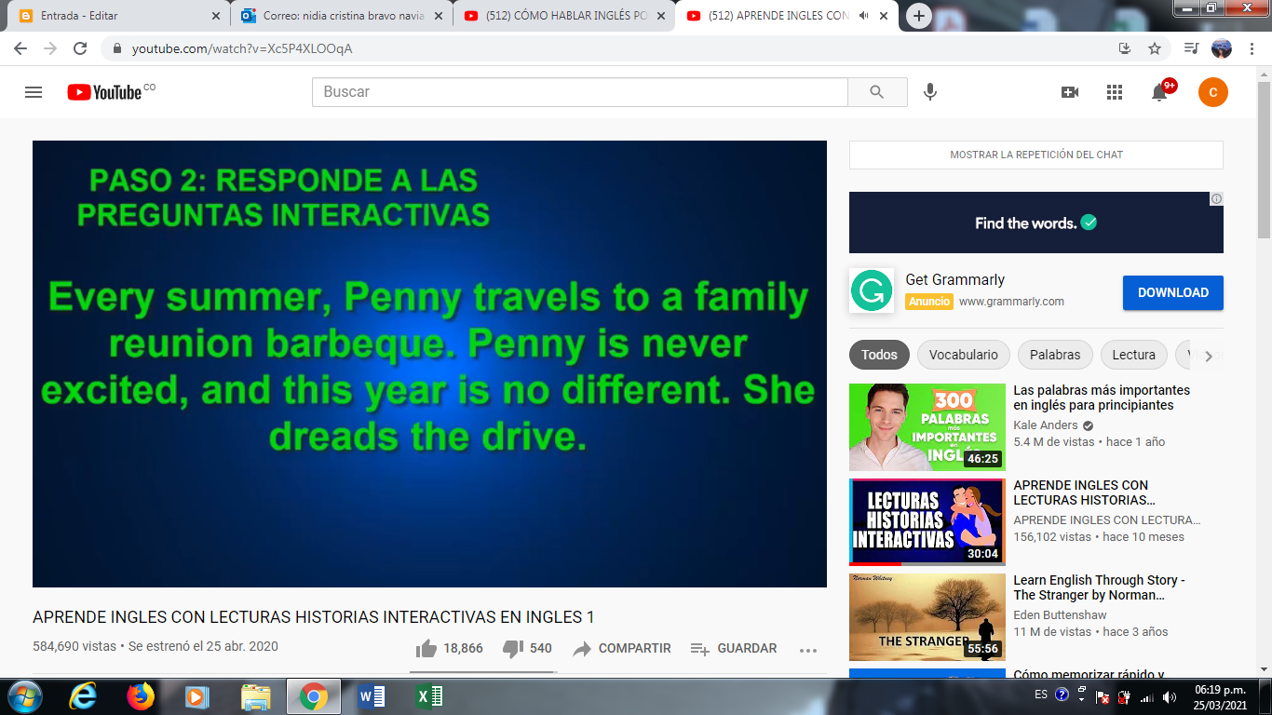This screenshot has height=715, width=1272.
Task: Open 'Las palabras más importantes' video title
Action: [1102, 398]
